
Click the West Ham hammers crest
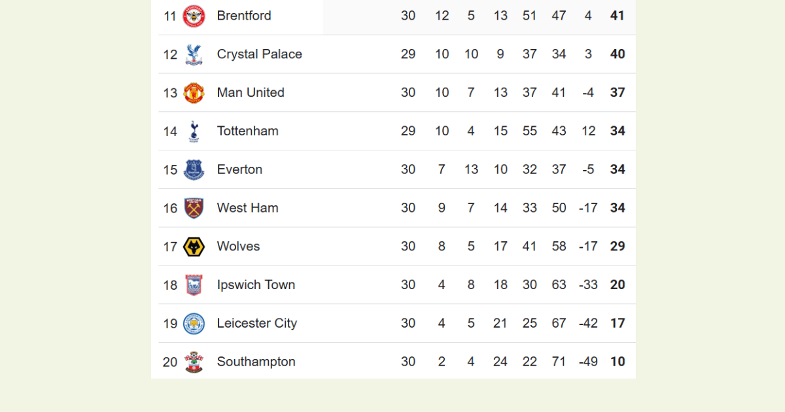coord(194,208)
